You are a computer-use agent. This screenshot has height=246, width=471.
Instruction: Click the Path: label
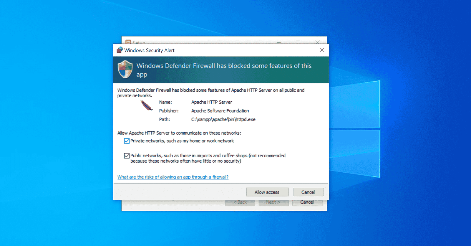click(x=164, y=119)
